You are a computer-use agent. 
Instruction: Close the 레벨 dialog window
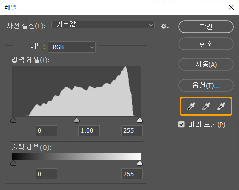point(231,7)
